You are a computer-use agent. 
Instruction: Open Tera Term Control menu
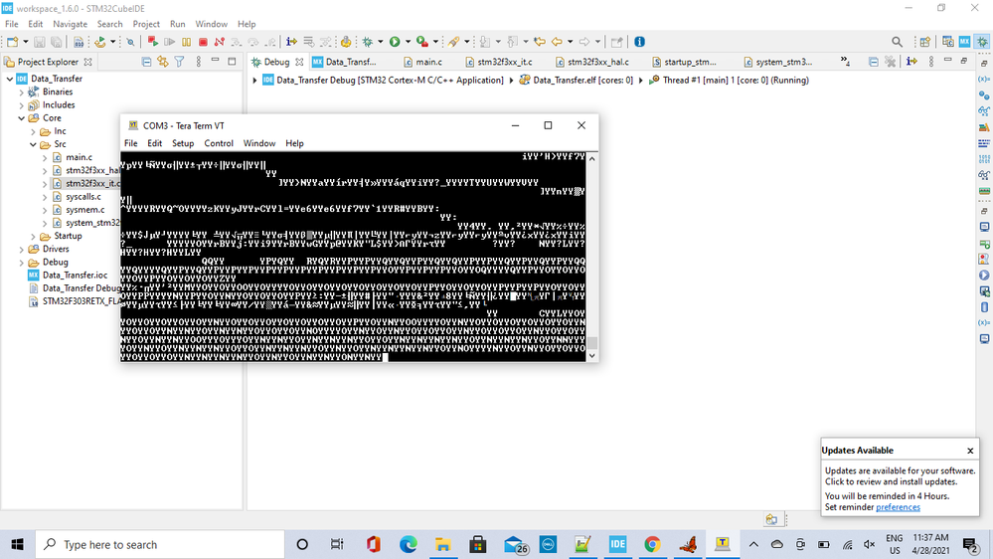coord(219,143)
